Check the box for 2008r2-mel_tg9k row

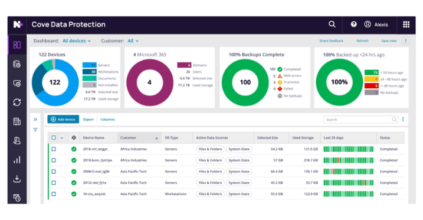54,172
